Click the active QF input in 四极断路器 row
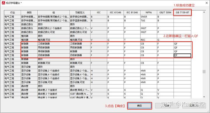This screenshot has width=210, height=113. (x=182, y=55)
